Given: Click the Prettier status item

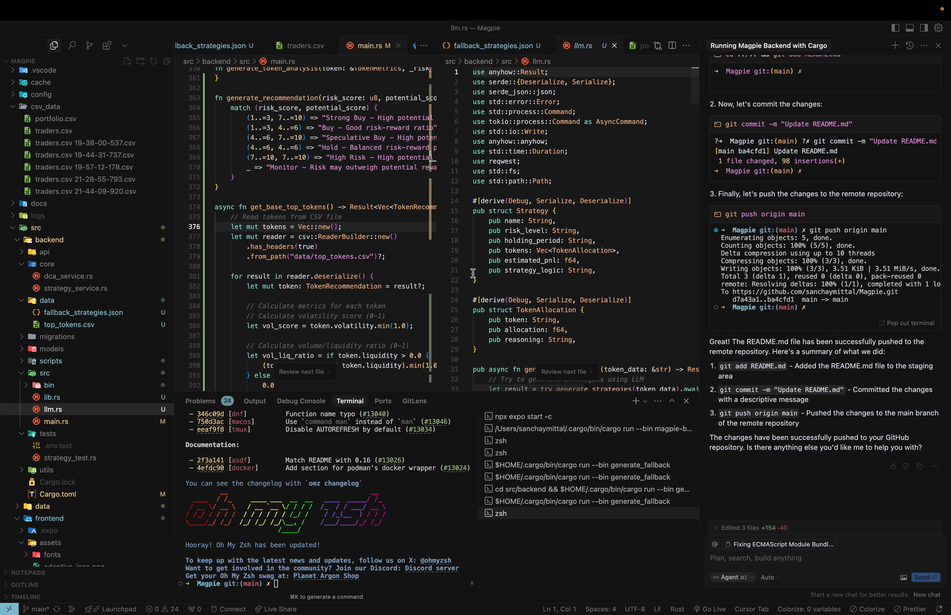Looking at the screenshot, I should [910, 609].
